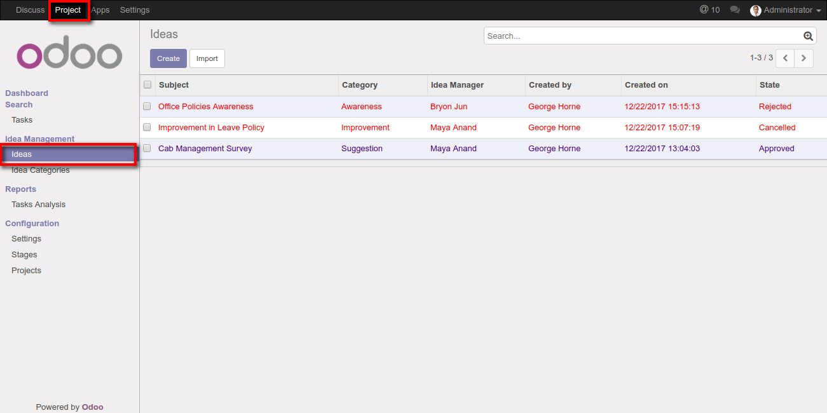Open the Apps menu
Viewport: 827px width, 413px height.
[x=100, y=10]
